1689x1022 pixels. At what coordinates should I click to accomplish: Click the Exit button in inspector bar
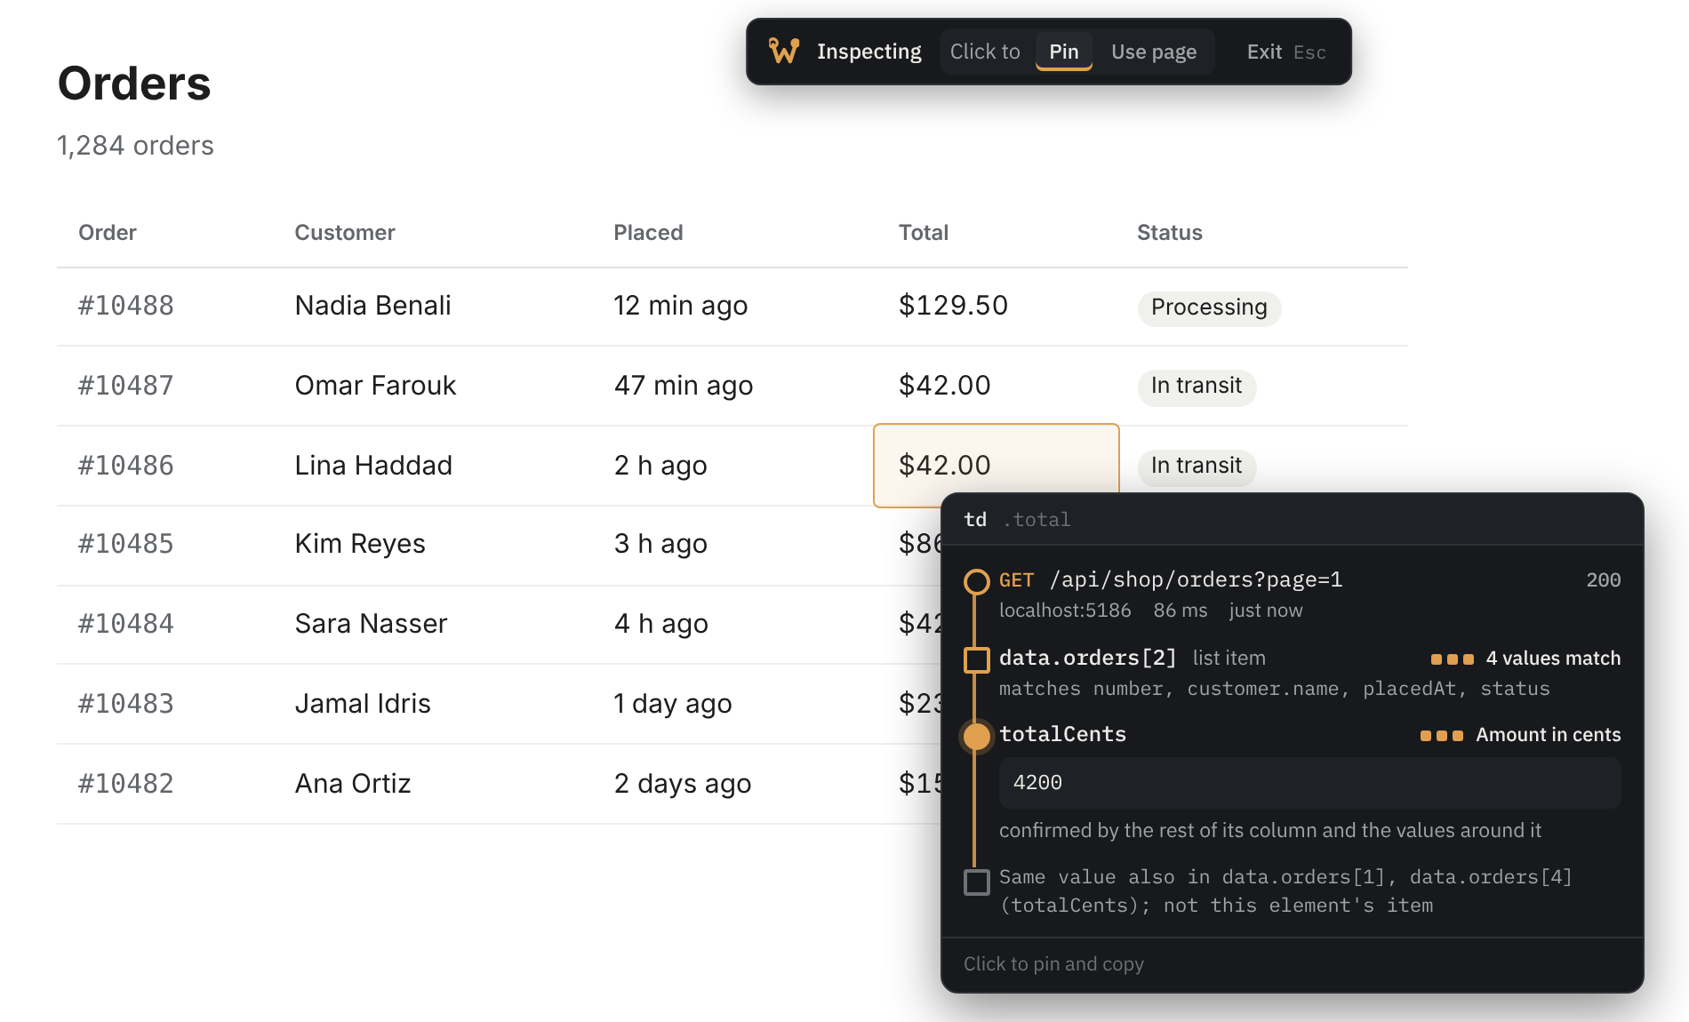point(1285,52)
